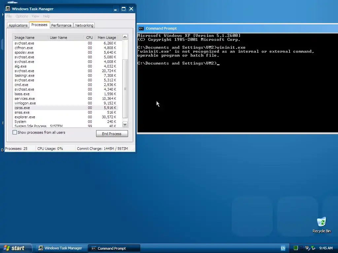Screen dimensions: 338x253
Task: Select the alg.exe process row
Action: [66, 66]
